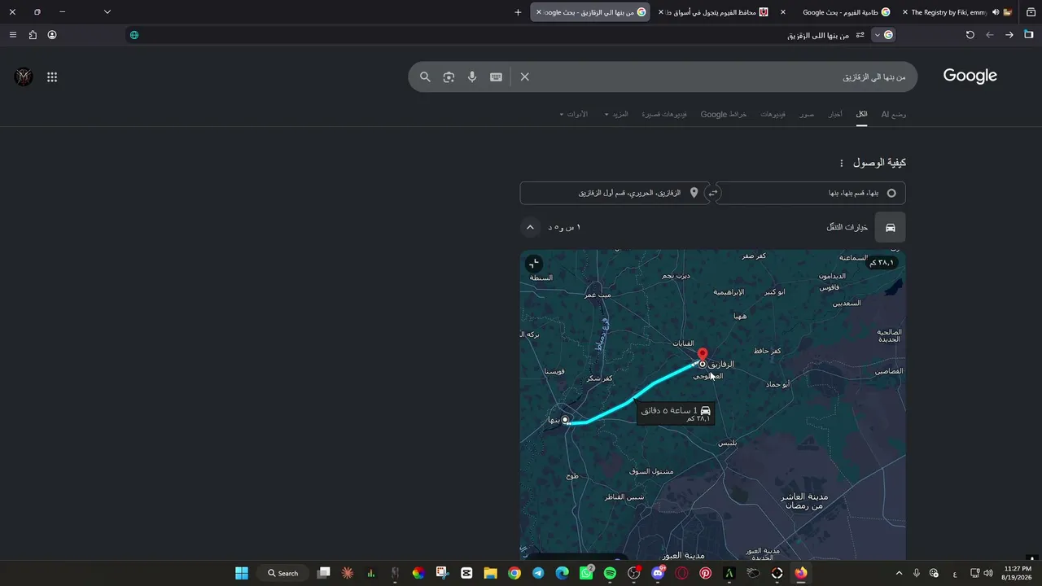Select the car driving mode icon
Screen dimensions: 1042x586
[890, 227]
